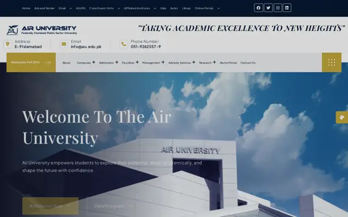
Task: Click the Welcome To The Air University heading
Action: click(x=97, y=127)
